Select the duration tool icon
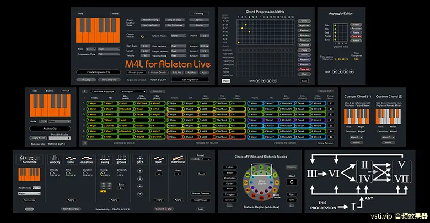Image resolution: width=430 pixels, height=223 pixels. coord(87,159)
